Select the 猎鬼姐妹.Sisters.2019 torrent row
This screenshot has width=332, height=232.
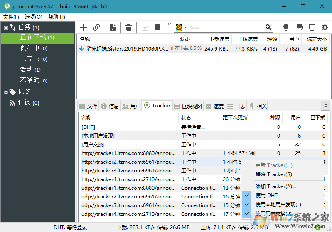(x=203, y=49)
